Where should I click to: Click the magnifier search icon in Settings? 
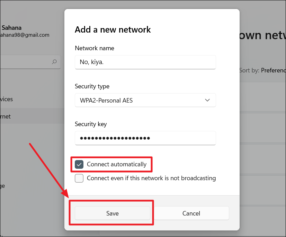54,62
